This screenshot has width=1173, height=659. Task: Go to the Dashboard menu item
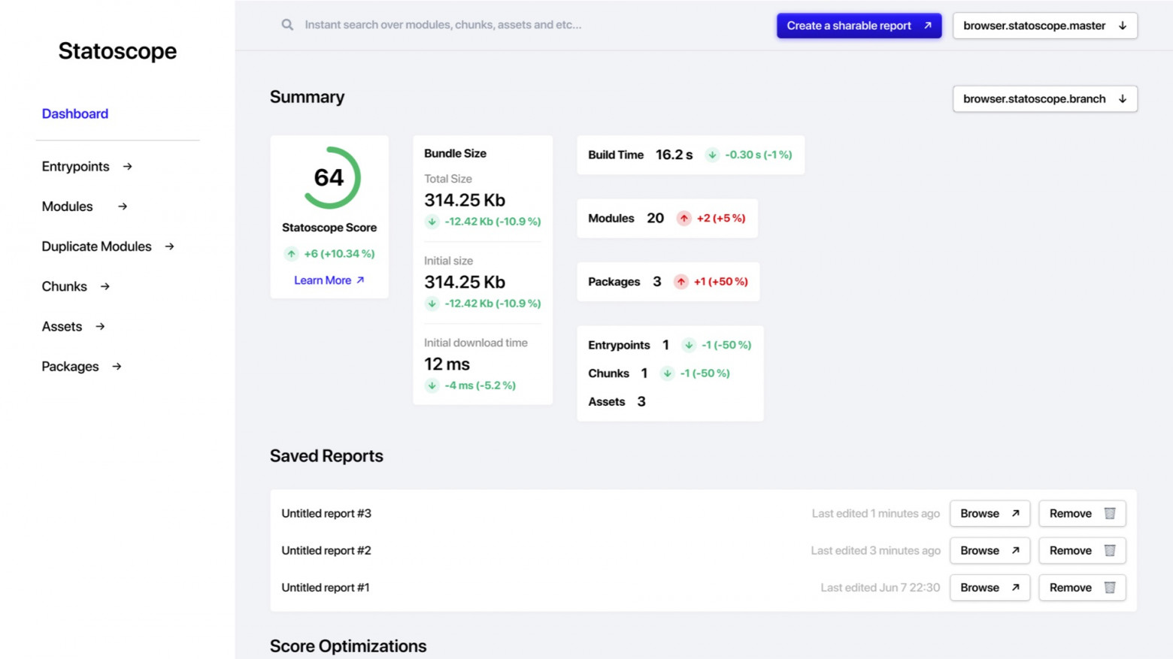tap(75, 114)
